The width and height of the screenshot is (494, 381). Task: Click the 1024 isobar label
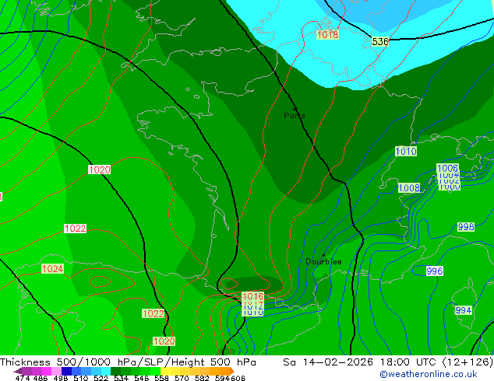click(x=53, y=269)
